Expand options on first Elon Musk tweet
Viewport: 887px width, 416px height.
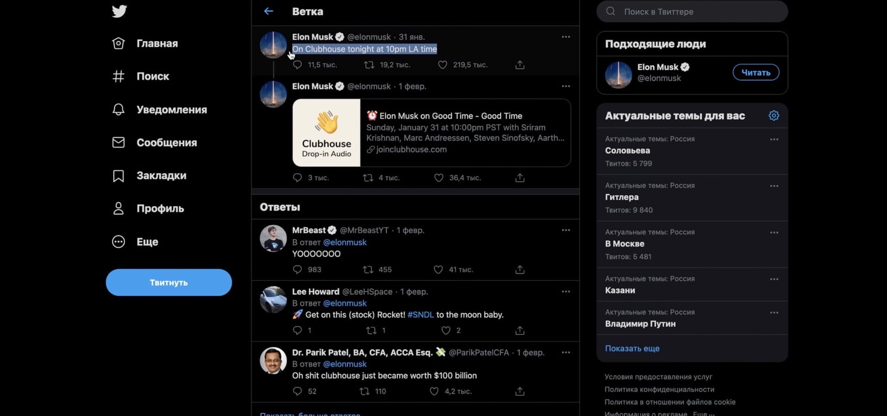[566, 37]
